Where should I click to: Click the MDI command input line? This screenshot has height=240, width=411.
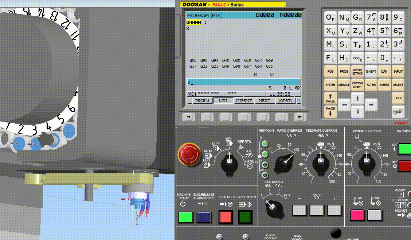click(x=243, y=82)
